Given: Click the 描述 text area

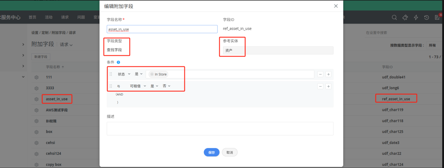Looking at the screenshot, I should pyautogui.click(x=220, y=129).
